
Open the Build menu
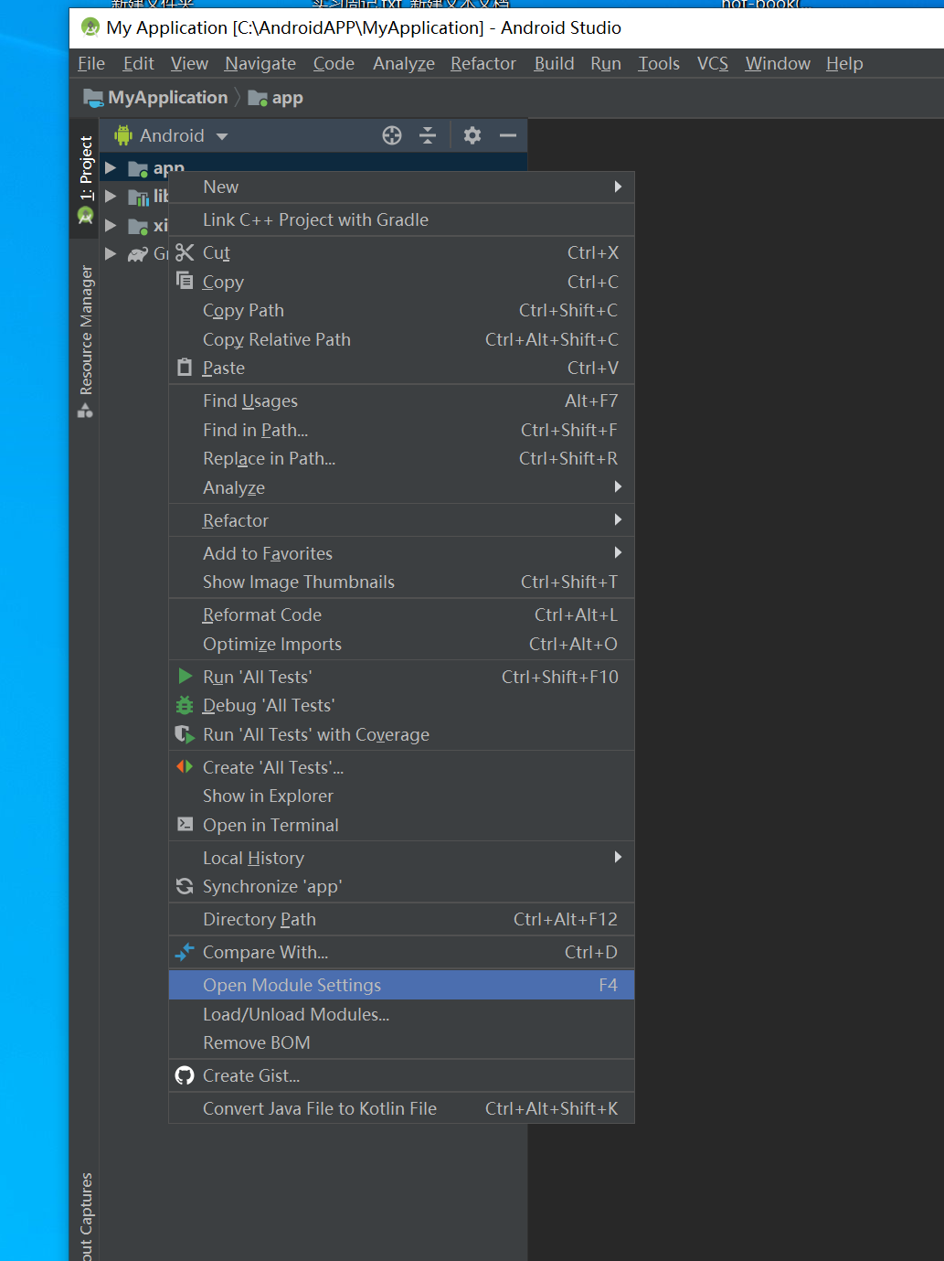[554, 63]
